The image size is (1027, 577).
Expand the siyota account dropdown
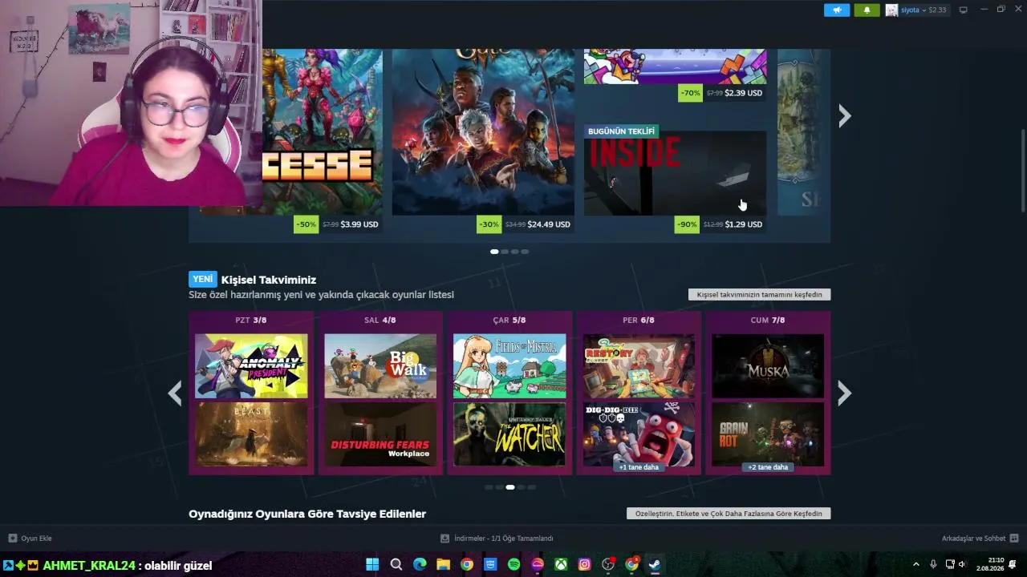(x=924, y=10)
